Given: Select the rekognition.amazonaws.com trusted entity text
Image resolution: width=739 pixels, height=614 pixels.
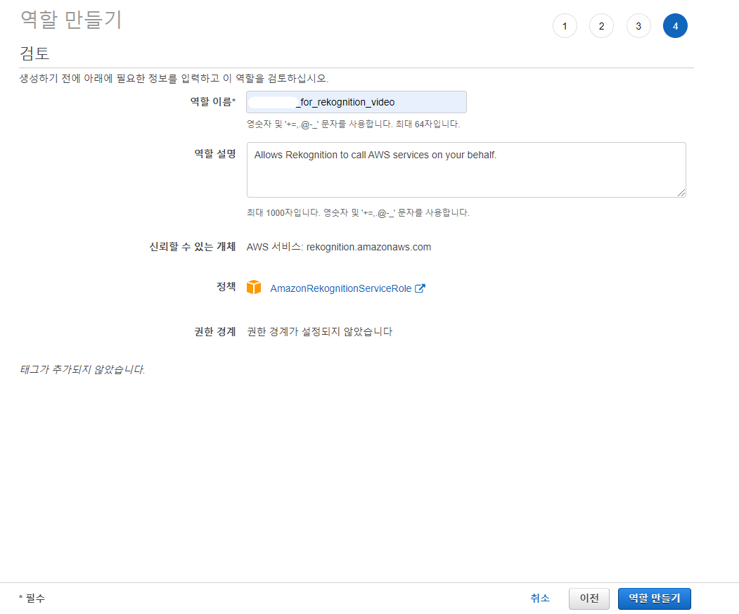Looking at the screenshot, I should point(368,247).
